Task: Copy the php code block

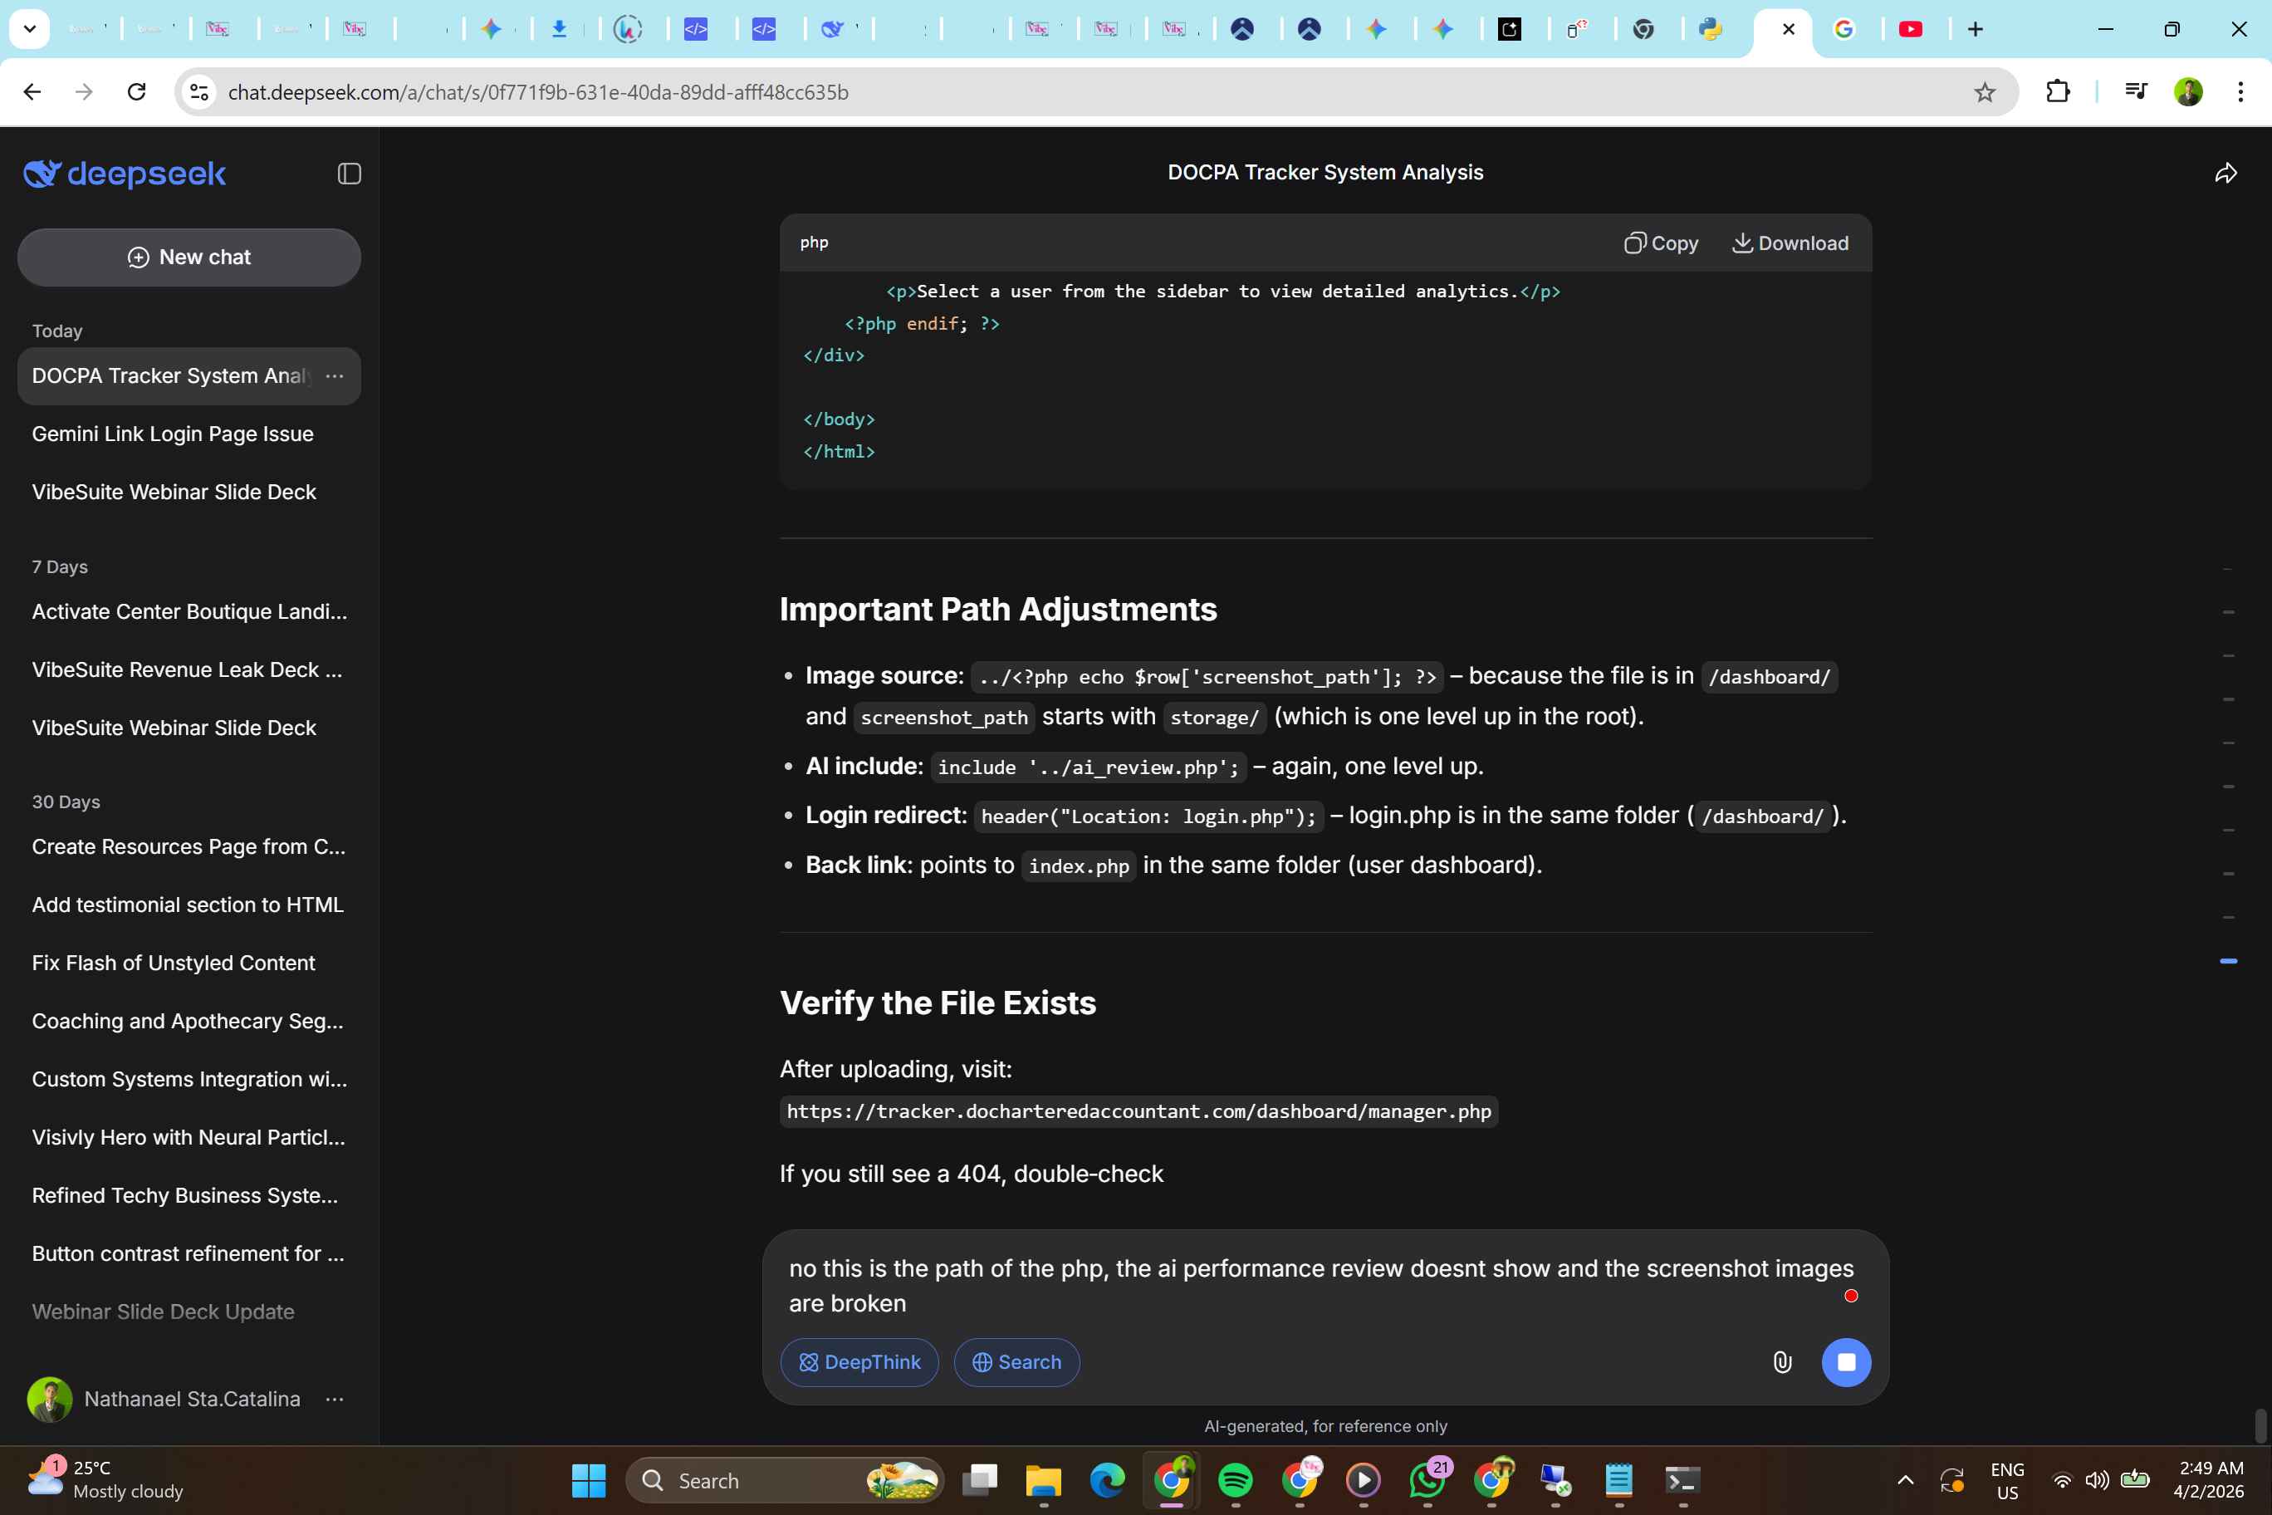Action: 1661,243
